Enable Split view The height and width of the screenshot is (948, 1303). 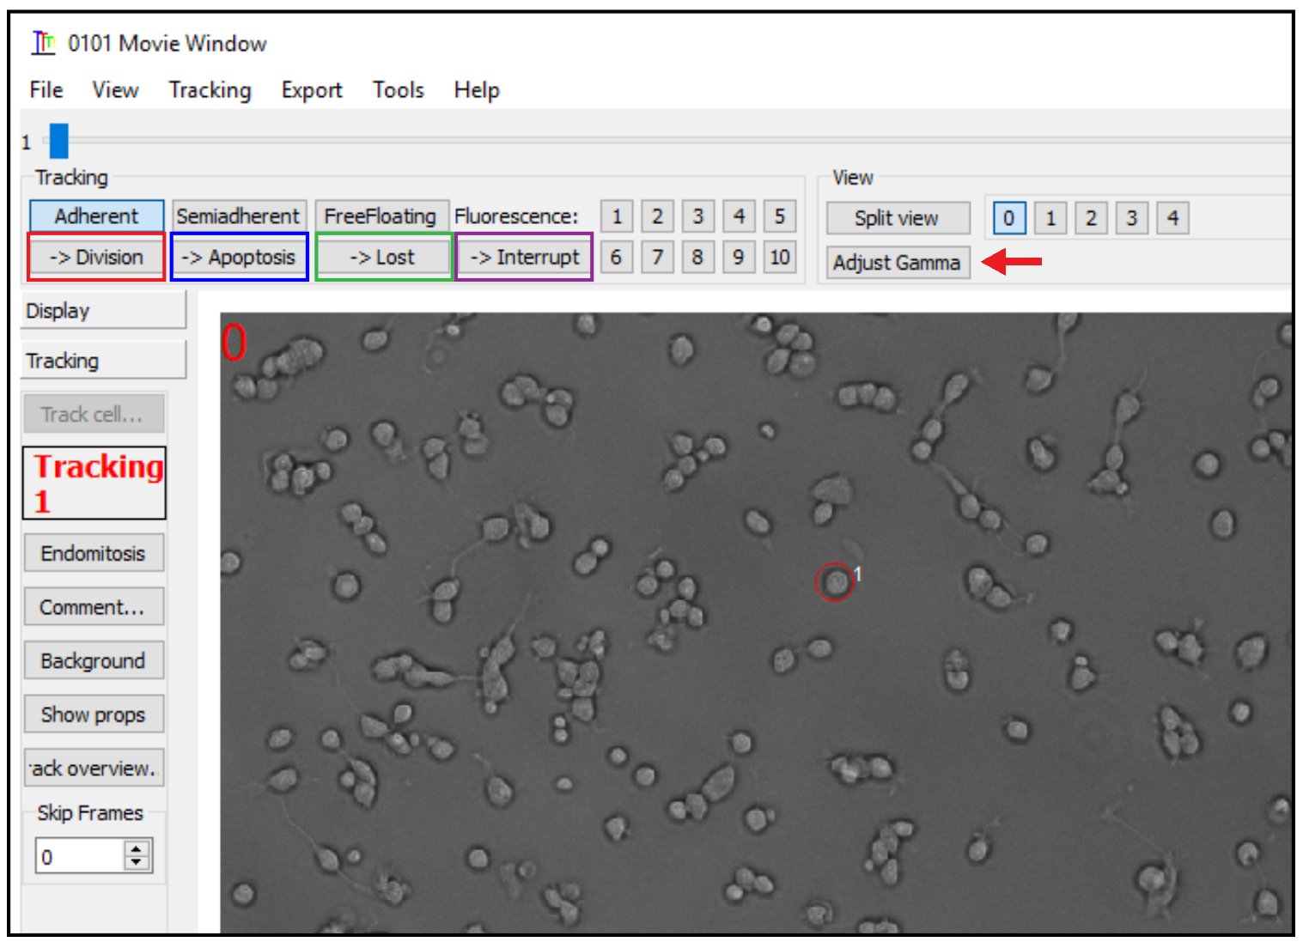(897, 218)
